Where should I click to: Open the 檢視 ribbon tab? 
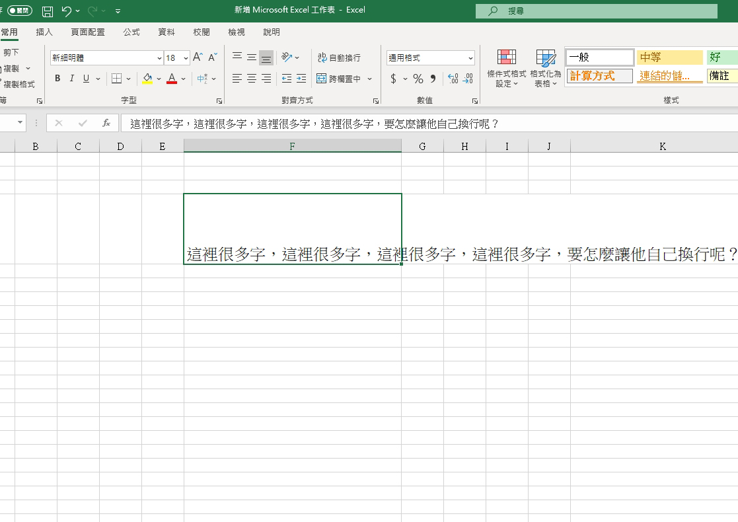tap(236, 31)
